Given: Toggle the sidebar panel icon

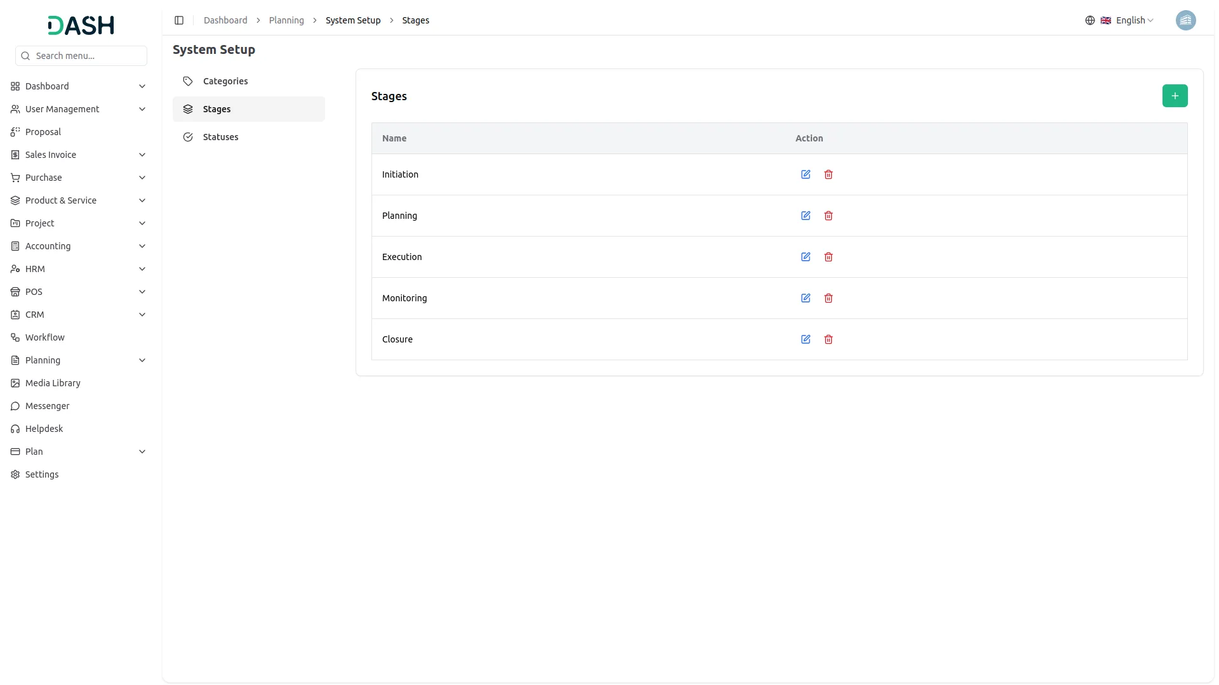Looking at the screenshot, I should 179,20.
